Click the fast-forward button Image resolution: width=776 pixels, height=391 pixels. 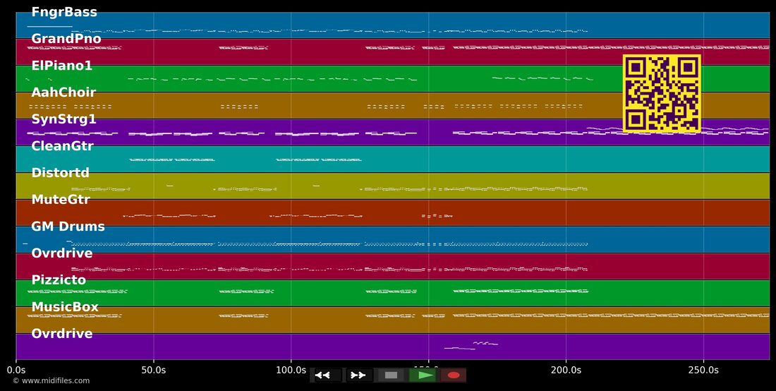[x=359, y=375]
